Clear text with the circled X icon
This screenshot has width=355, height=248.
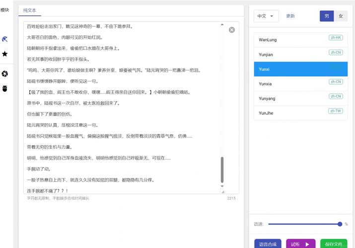[x=231, y=30]
